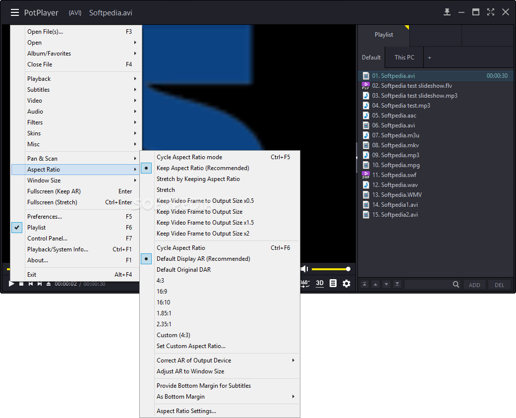
Task: Adjust the yellow volume slider
Action: [x=330, y=269]
